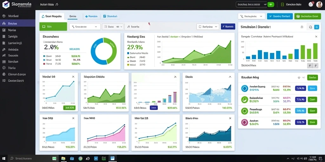Select the highlighted item in the left sidebar
Image resolution: width=325 pixels, height=162 pixels.
tap(18, 23)
